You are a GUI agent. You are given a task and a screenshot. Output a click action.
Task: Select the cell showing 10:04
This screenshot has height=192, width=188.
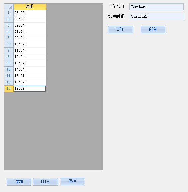tap(30, 44)
